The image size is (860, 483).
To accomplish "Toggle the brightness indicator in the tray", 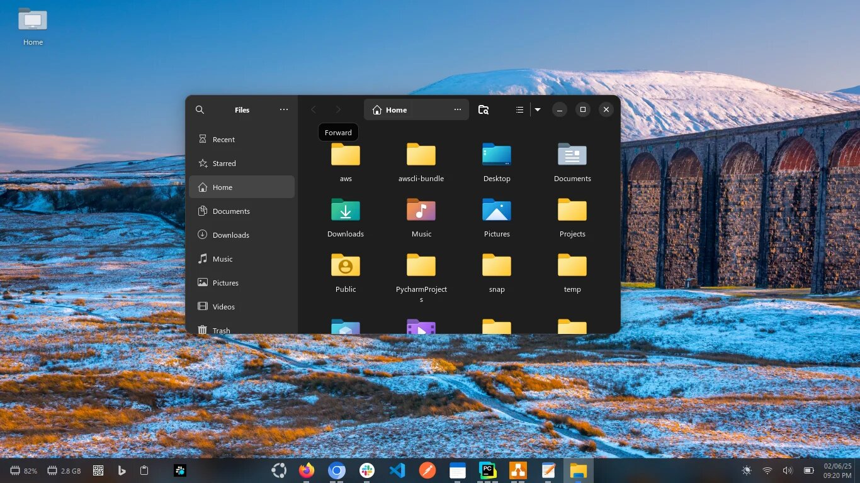I will 747,470.
